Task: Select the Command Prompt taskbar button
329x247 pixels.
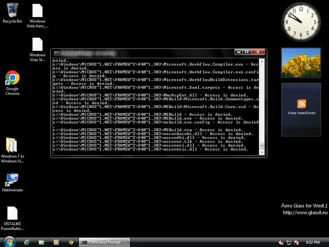Action: [104, 242]
